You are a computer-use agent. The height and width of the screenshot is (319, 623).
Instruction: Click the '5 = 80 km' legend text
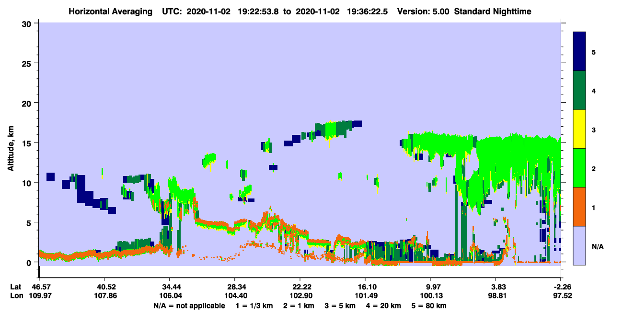point(430,305)
